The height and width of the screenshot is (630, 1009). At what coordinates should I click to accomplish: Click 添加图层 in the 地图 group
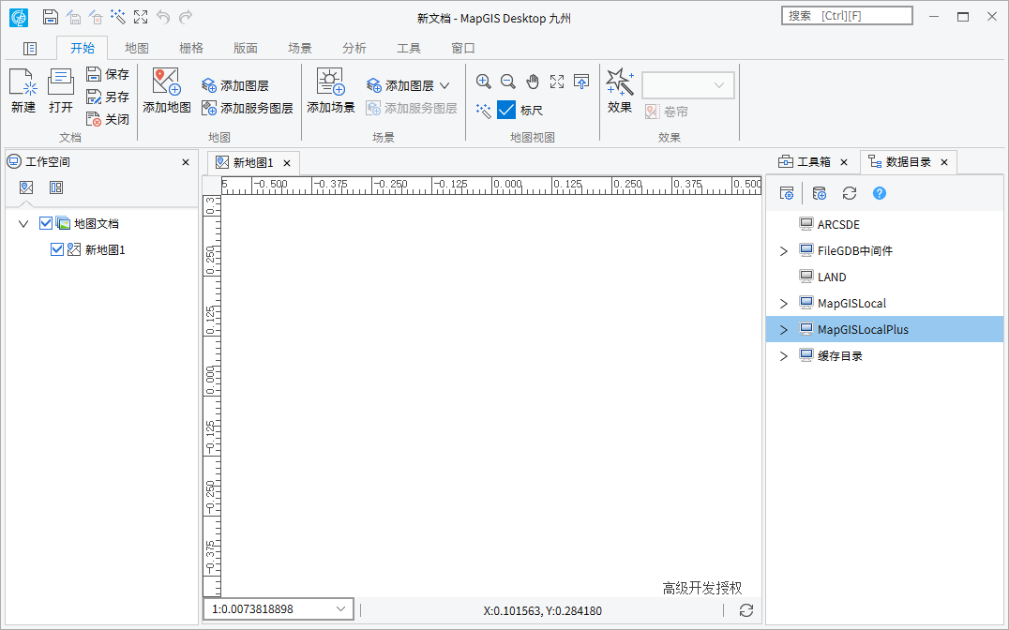click(234, 85)
